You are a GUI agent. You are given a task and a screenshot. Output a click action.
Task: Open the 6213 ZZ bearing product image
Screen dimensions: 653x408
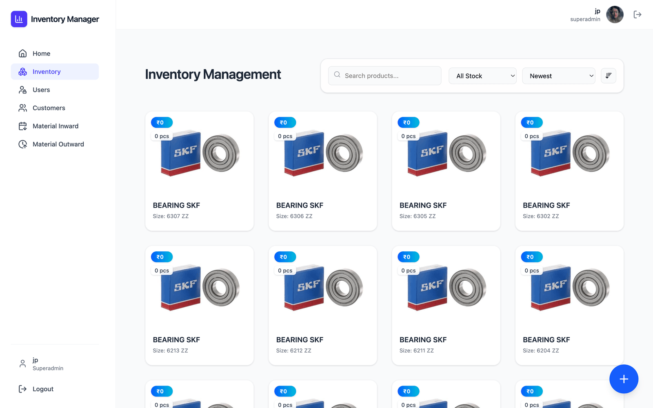(200, 288)
